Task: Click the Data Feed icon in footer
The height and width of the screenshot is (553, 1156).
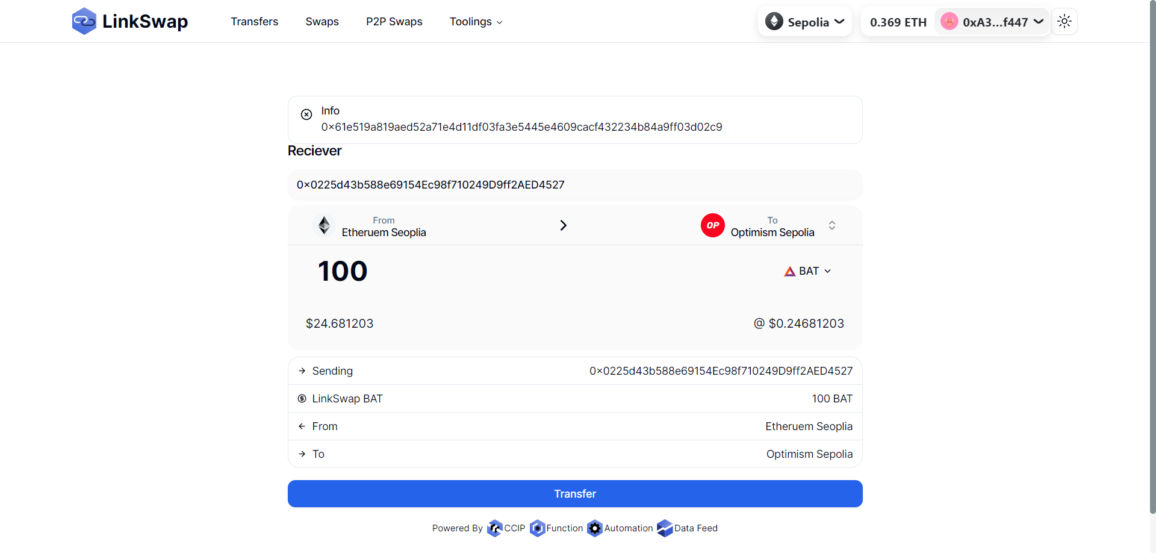Action: coord(665,528)
